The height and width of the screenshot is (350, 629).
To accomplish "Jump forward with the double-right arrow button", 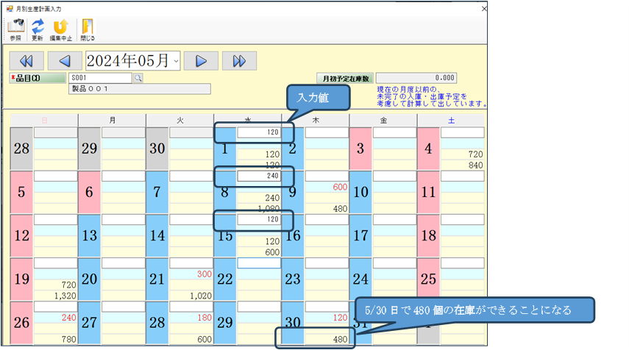I will [x=239, y=60].
